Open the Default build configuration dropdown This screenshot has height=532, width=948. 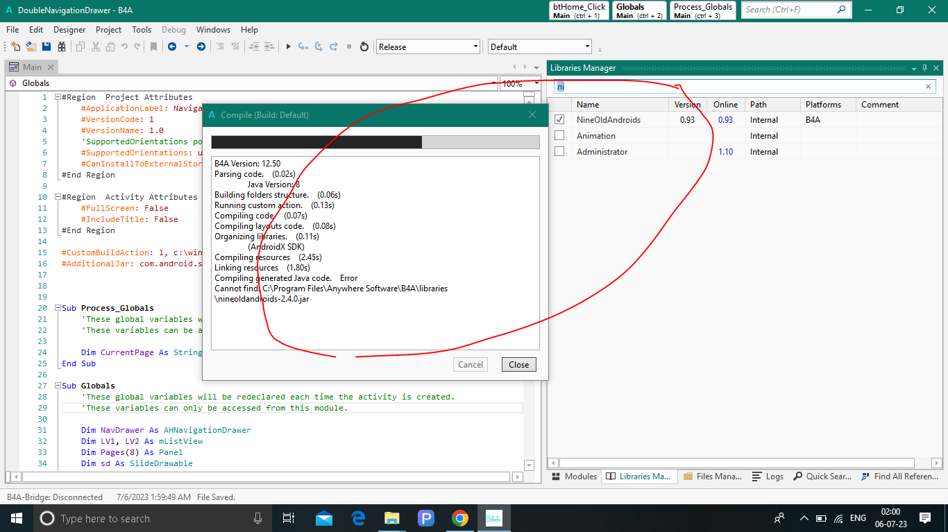(x=539, y=46)
